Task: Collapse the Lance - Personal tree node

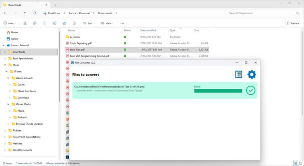Action: 3,45
